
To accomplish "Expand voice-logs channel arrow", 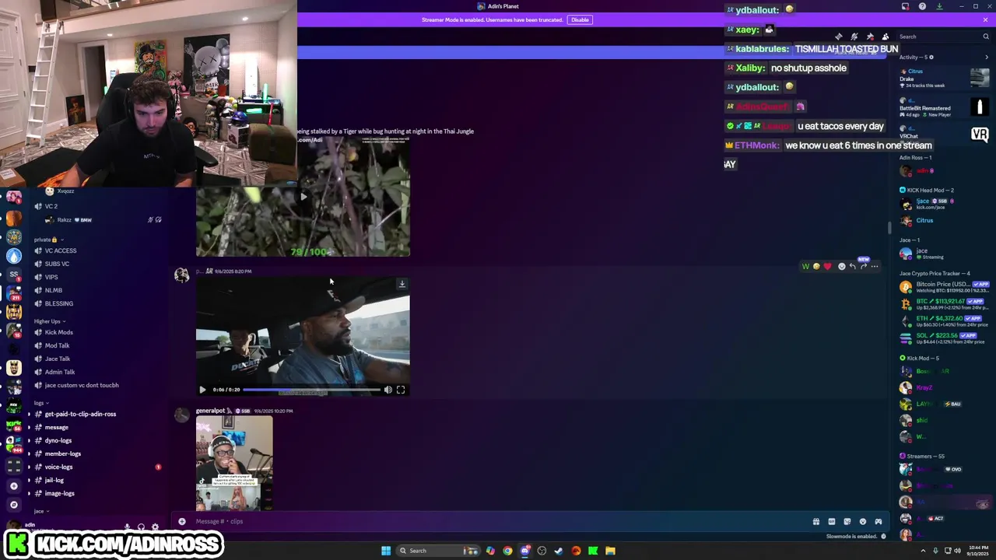I will (30, 467).
